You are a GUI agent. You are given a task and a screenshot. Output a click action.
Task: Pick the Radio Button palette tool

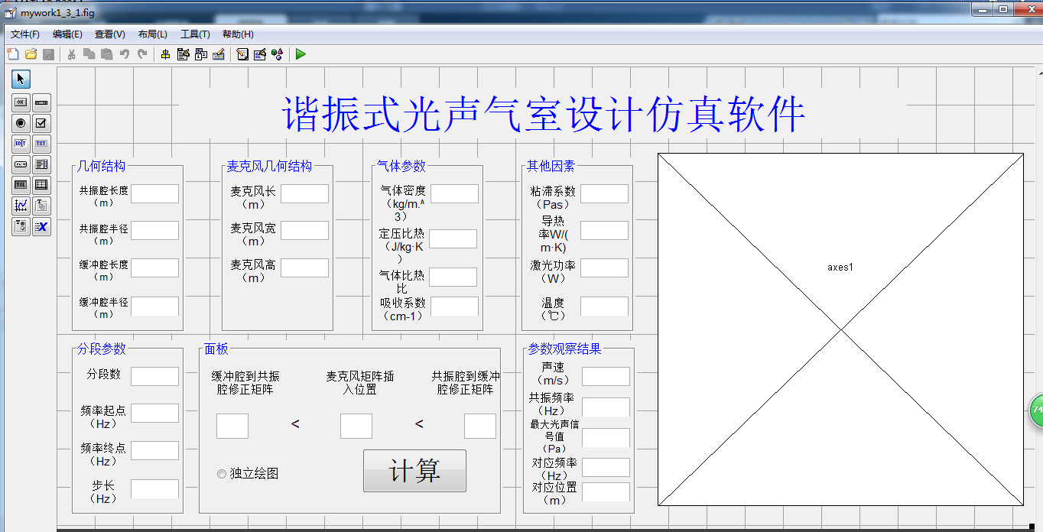21,122
